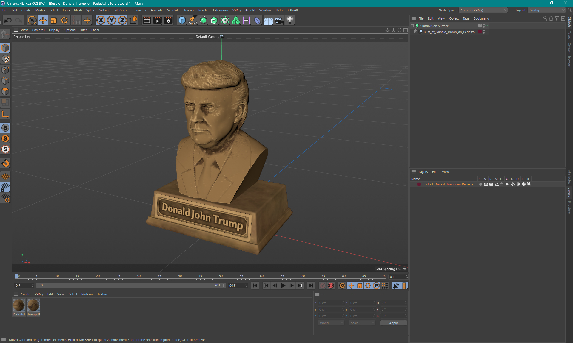The height and width of the screenshot is (343, 573).
Task: Open the Layout Startup dropdown
Action: (x=547, y=10)
